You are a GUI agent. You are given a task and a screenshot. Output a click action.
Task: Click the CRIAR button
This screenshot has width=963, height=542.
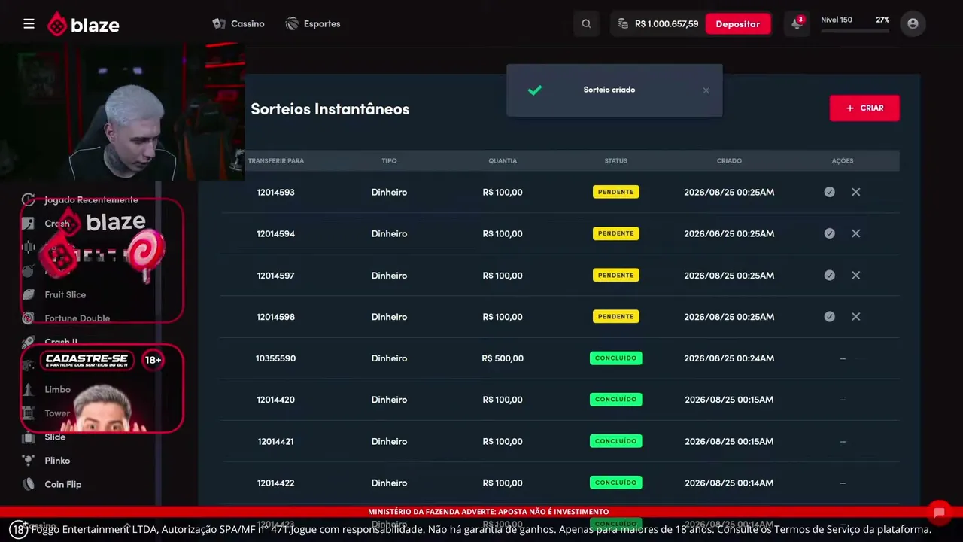point(864,108)
